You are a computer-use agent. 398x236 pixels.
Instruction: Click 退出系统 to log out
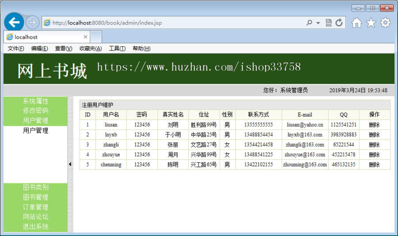point(35,227)
